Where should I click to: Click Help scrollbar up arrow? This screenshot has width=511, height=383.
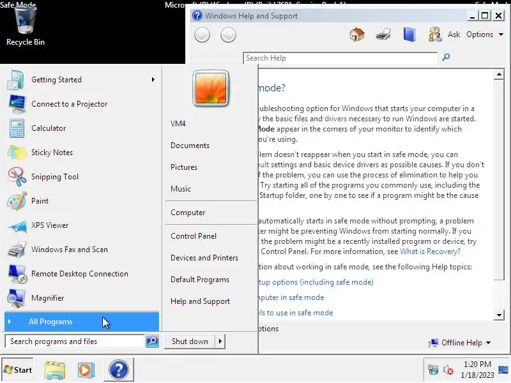(499, 74)
